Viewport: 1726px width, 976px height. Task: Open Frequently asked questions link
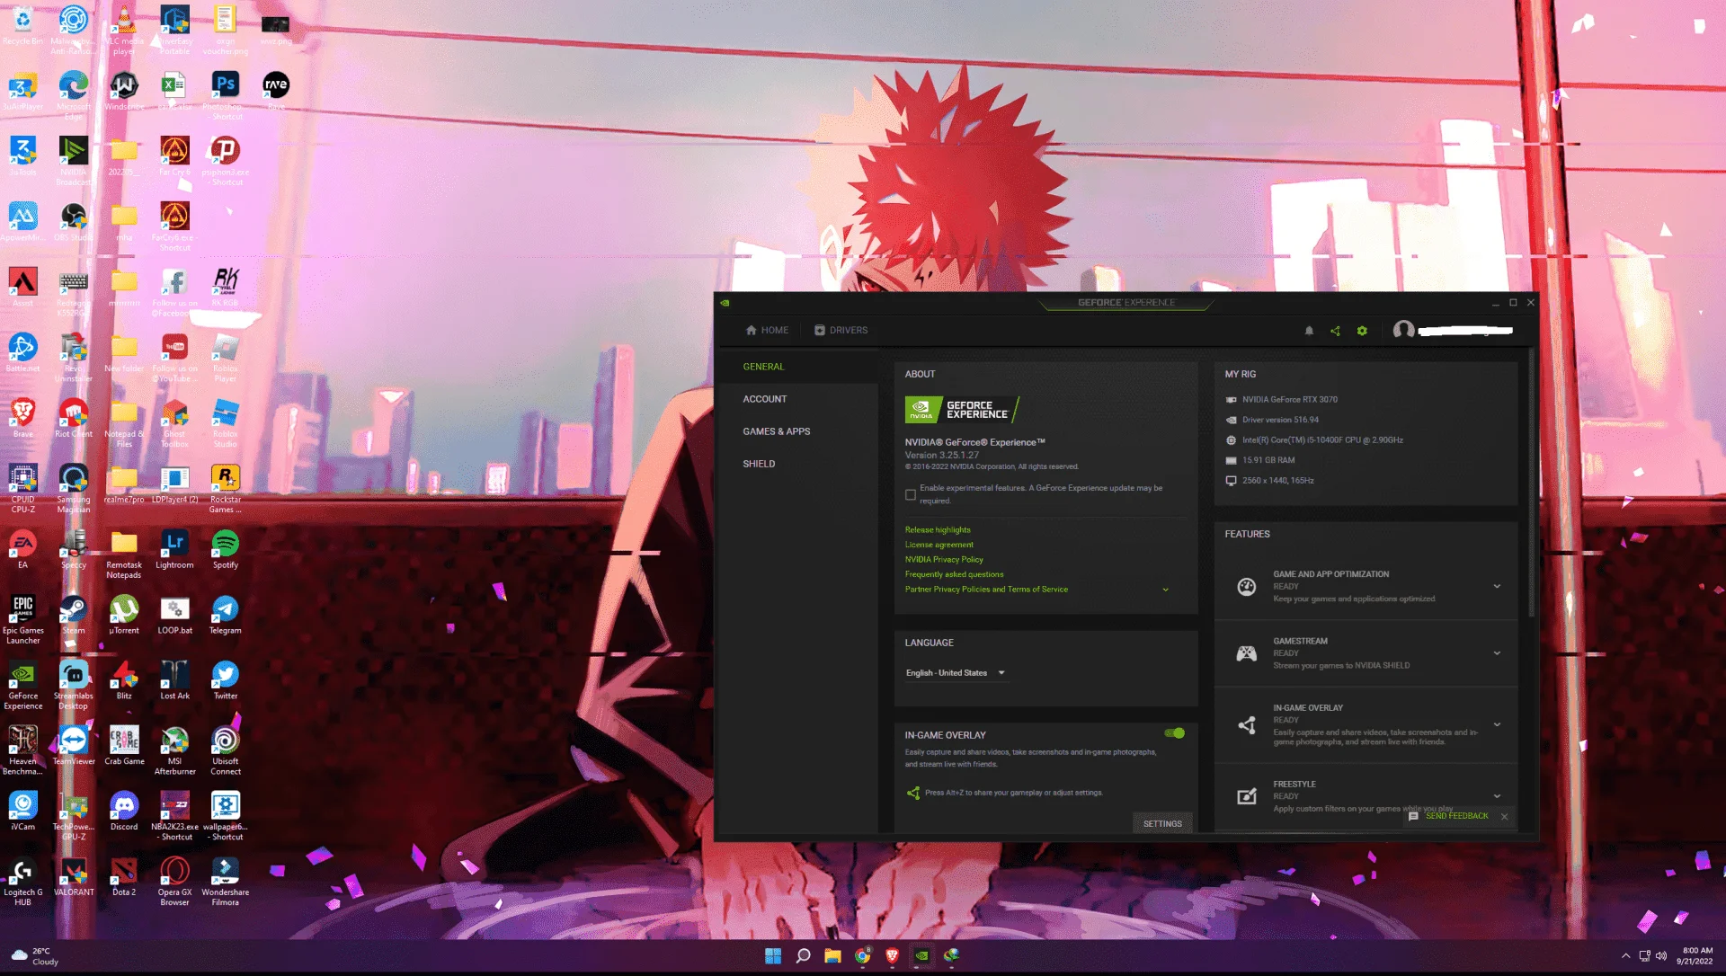click(954, 574)
